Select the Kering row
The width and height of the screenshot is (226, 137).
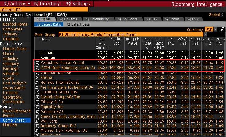[x=129, y=78]
